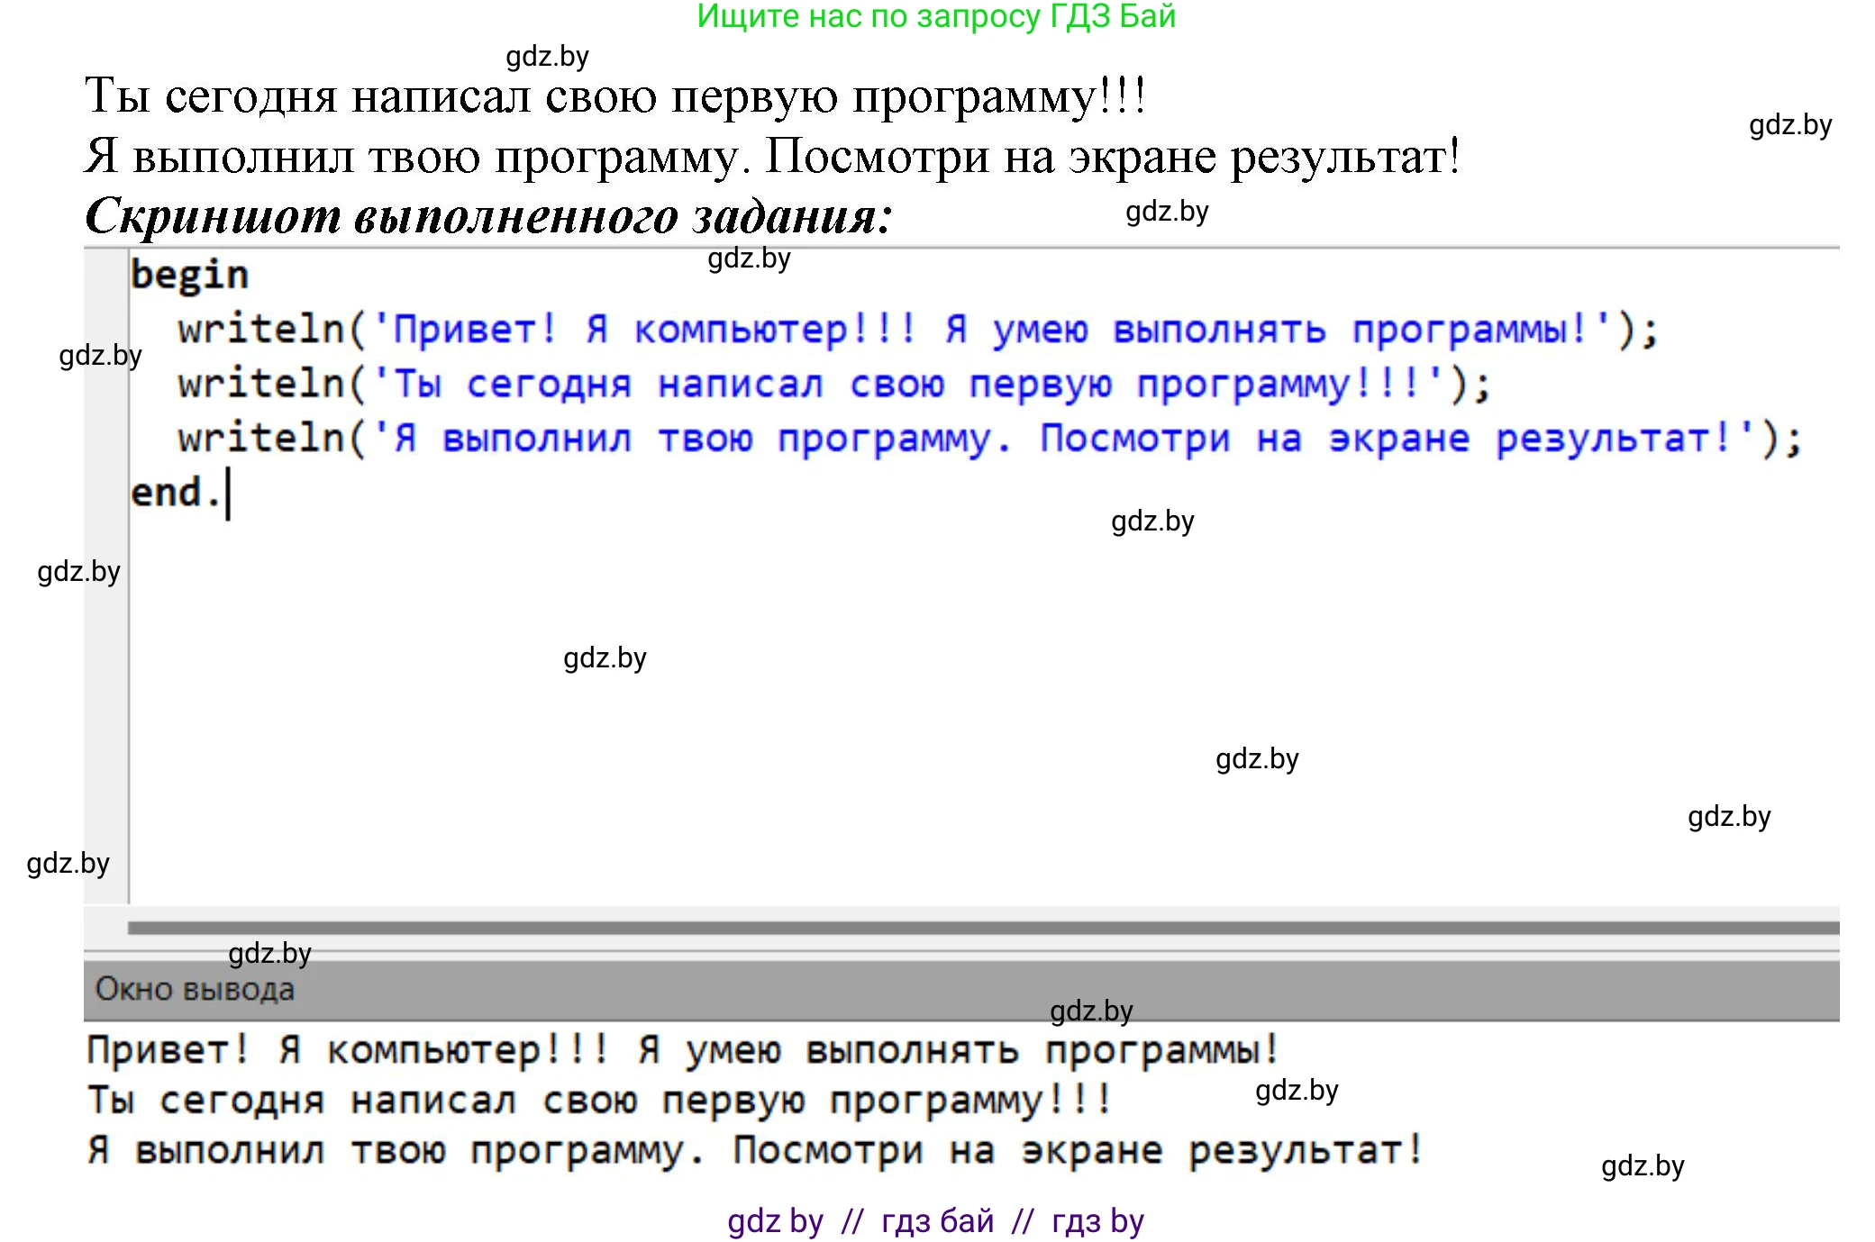Click the output line 'Привет! Я компьютер!!!'
Viewport: 1875px width, 1242px height.
click(432, 1050)
